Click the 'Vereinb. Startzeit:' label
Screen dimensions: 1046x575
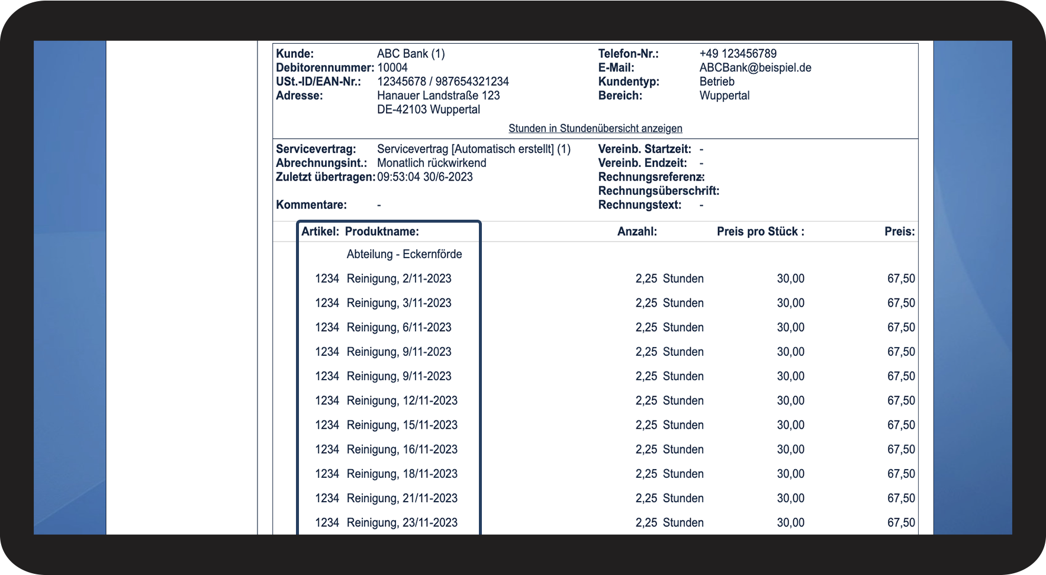pyautogui.click(x=645, y=149)
